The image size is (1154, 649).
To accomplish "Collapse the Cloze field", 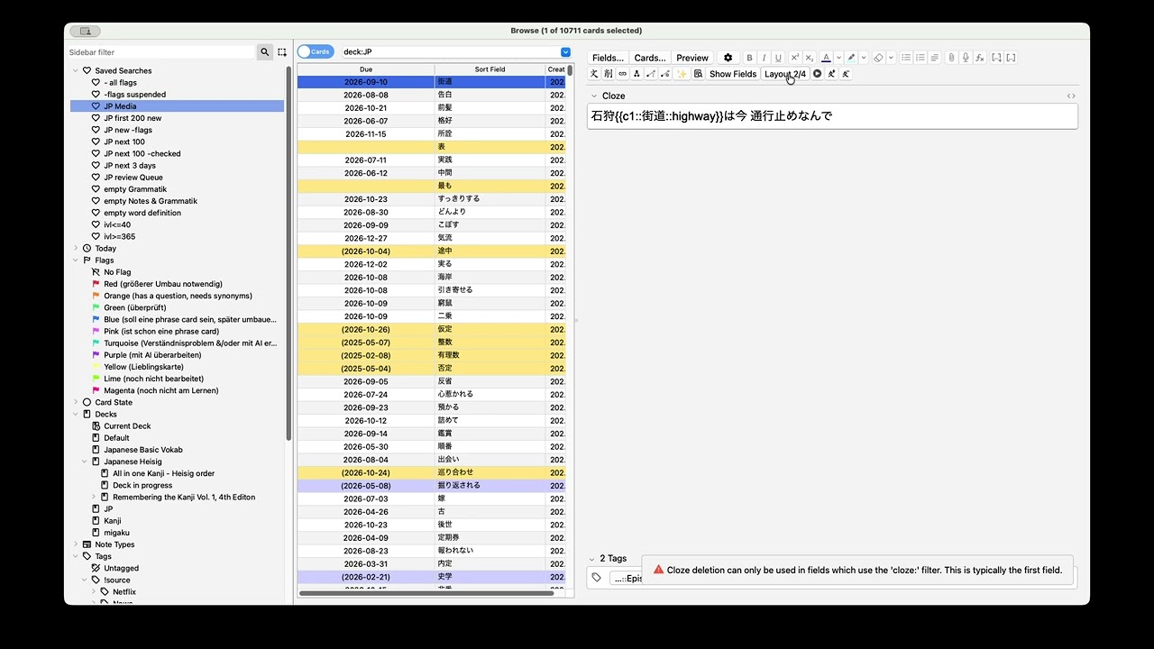I will (594, 96).
